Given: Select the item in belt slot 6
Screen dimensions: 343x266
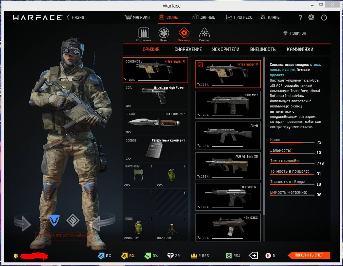Looking at the screenshot, I should pyautogui.click(x=171, y=228).
